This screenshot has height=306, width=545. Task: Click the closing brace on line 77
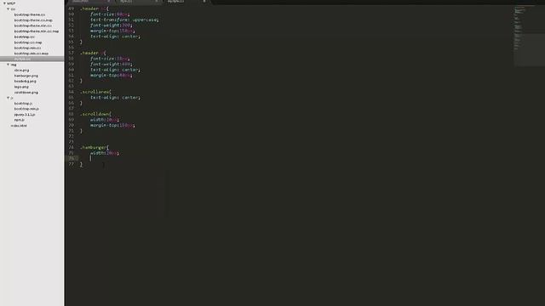81,164
